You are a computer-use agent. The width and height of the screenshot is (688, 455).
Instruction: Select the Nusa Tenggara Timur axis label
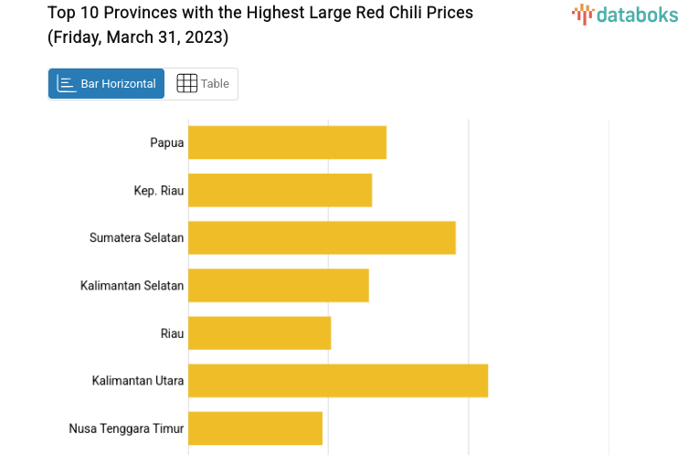tap(126, 428)
